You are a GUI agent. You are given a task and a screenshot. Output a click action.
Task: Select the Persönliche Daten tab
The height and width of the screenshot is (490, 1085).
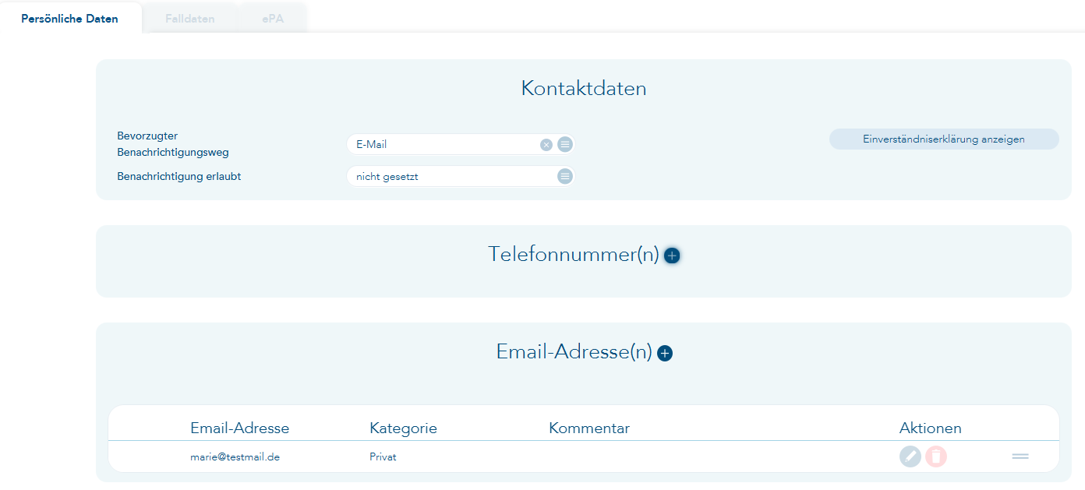click(70, 18)
